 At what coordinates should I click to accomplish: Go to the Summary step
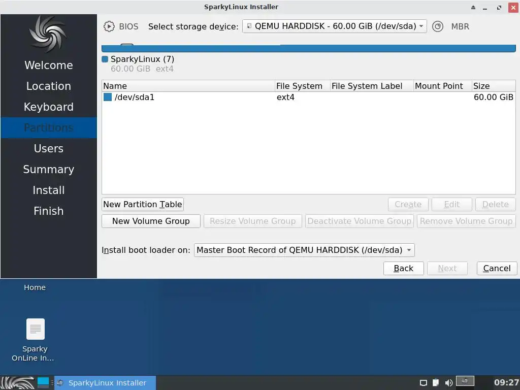click(49, 170)
